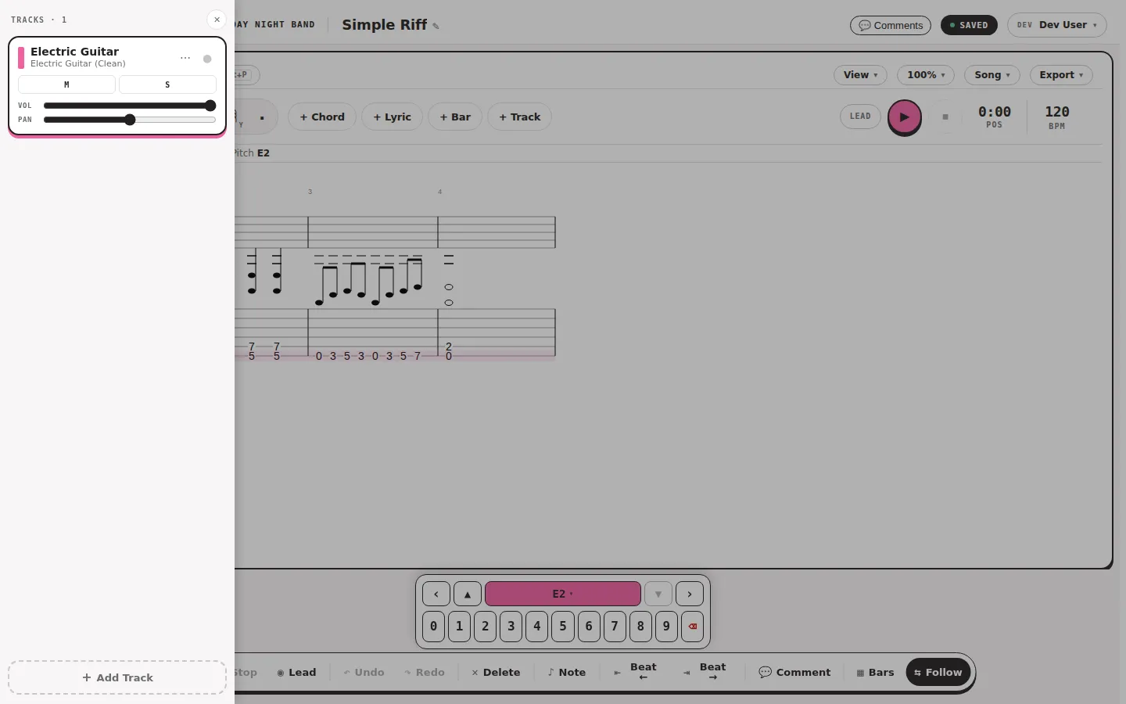The height and width of the screenshot is (704, 1126).
Task: Move to previous string with left chevron
Action: (436, 594)
